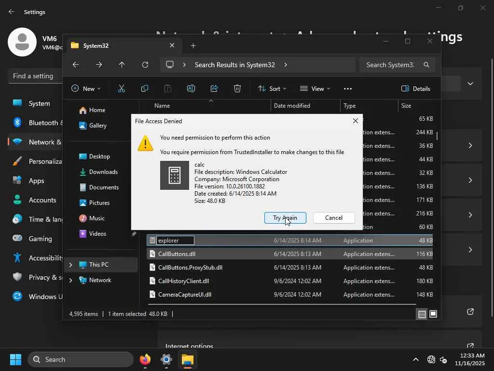
Task: Open Windows Start menu
Action: click(16, 359)
